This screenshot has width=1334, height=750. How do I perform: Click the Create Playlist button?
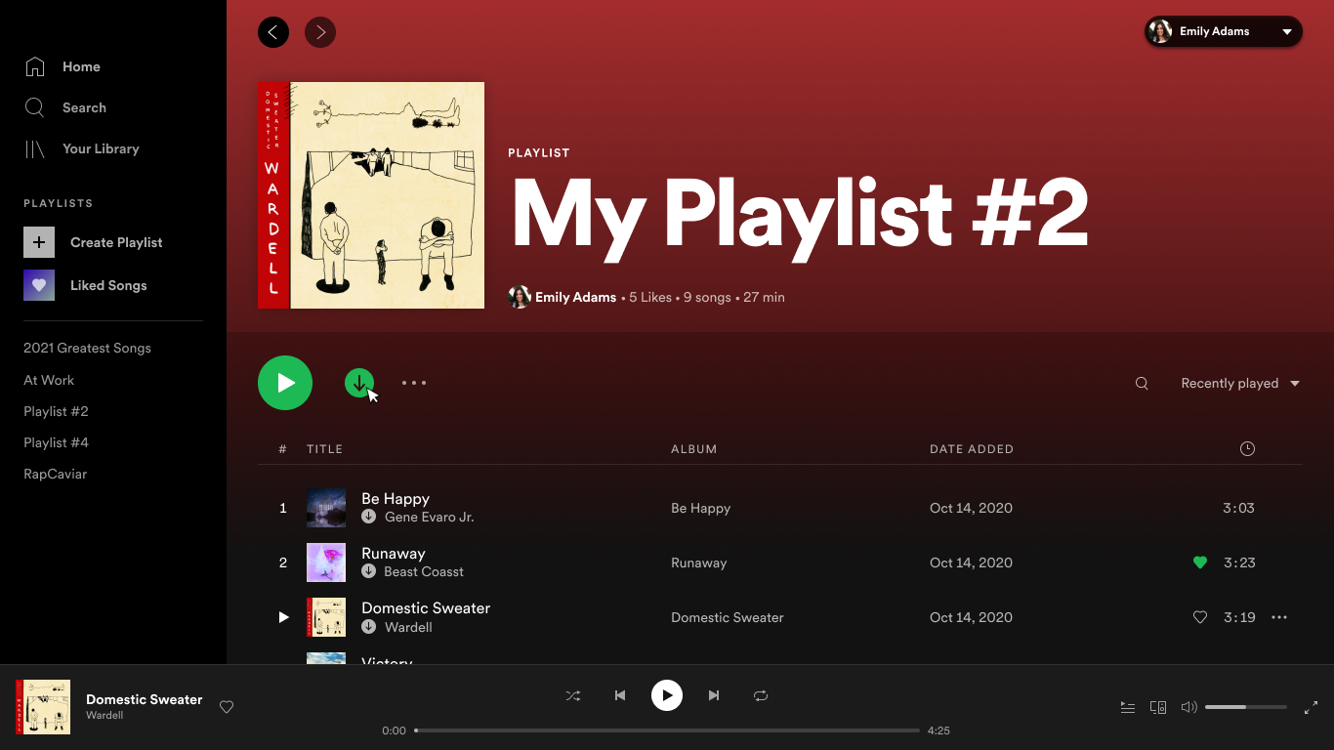point(116,242)
